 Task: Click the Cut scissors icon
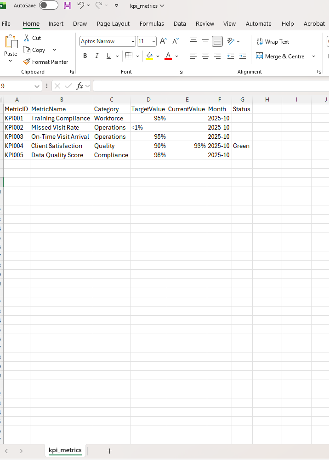pyautogui.click(x=27, y=38)
